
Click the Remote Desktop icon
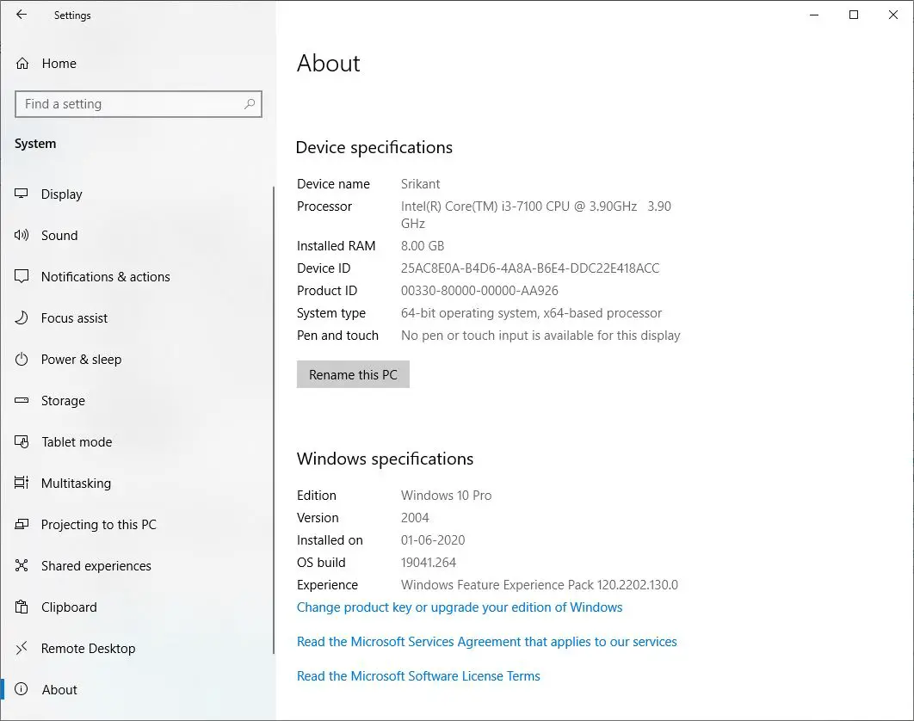tap(22, 648)
